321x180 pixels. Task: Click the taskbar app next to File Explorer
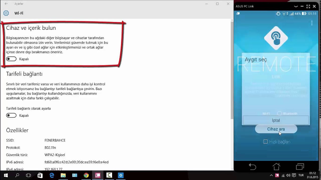75,175
